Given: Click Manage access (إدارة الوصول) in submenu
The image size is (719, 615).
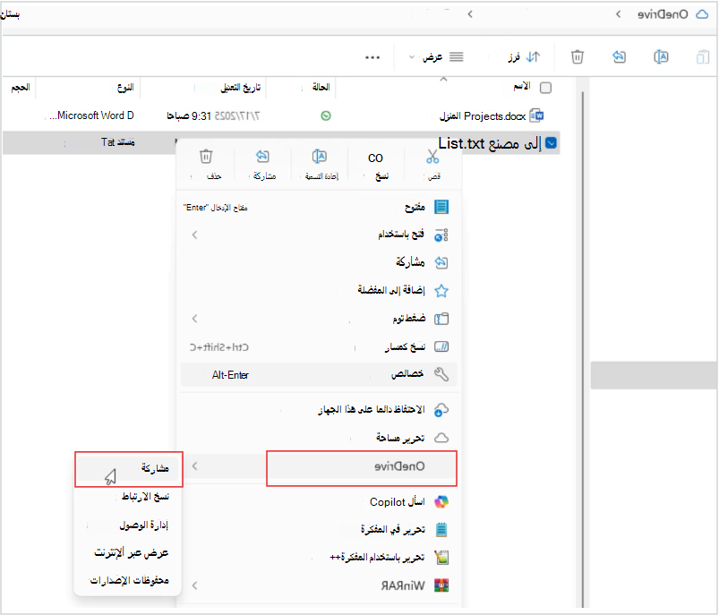Looking at the screenshot, I should click(x=128, y=525).
